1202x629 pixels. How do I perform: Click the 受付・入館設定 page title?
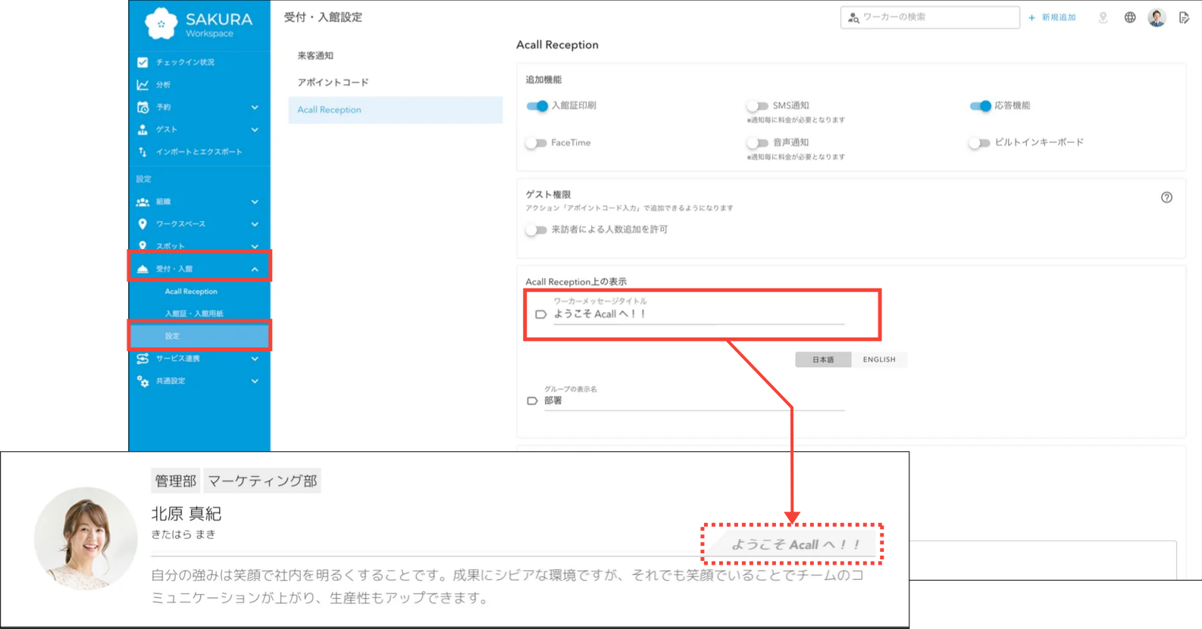coord(323,17)
